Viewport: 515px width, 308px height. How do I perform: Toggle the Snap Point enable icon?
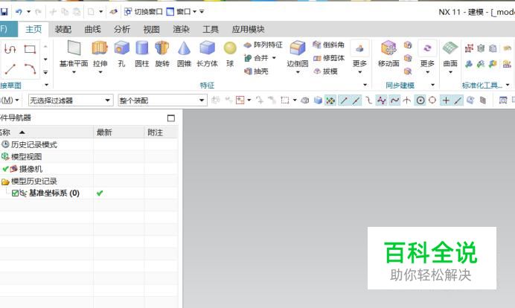click(x=330, y=100)
